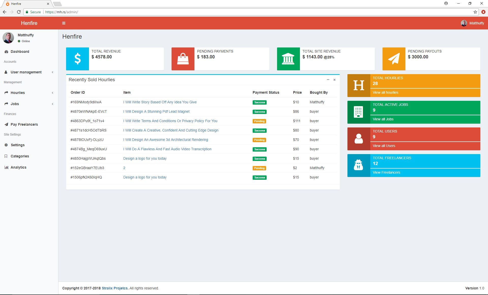Image resolution: width=488 pixels, height=295 pixels.
Task: Open 'I Will Create A Creative, Confident' design item
Action: (171, 130)
